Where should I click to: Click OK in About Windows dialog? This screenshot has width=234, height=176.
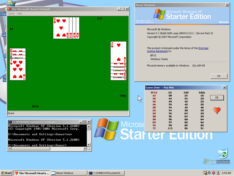coord(219,76)
